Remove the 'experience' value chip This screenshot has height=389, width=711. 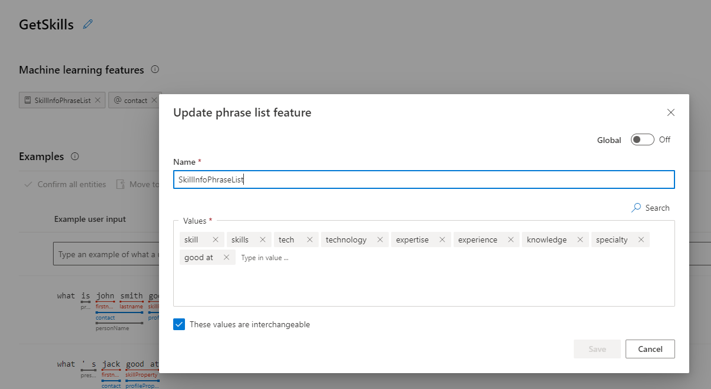pos(511,240)
